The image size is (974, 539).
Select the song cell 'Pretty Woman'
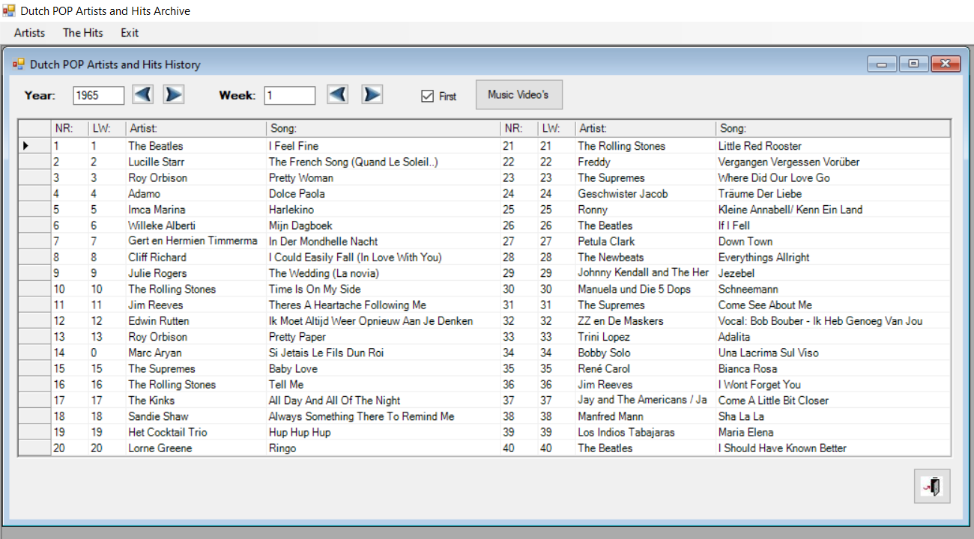coord(383,177)
